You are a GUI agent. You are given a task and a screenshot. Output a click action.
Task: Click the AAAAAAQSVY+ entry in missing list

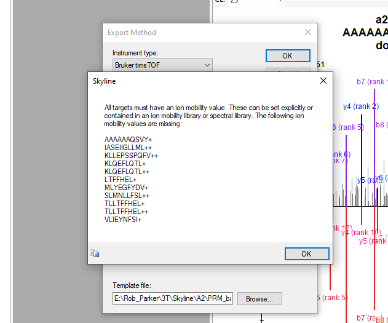pos(129,140)
